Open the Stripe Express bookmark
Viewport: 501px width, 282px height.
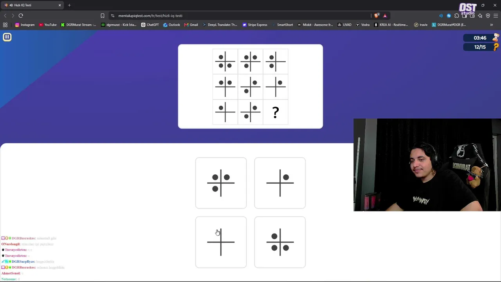coord(255,25)
